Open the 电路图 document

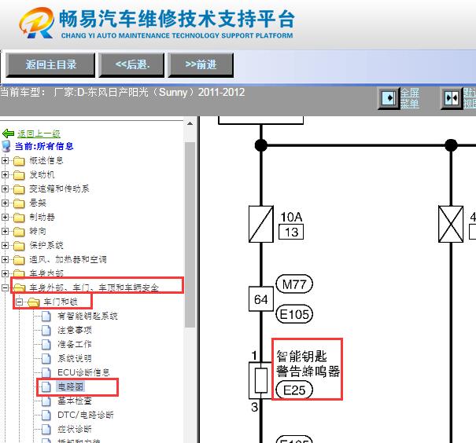[70, 386]
